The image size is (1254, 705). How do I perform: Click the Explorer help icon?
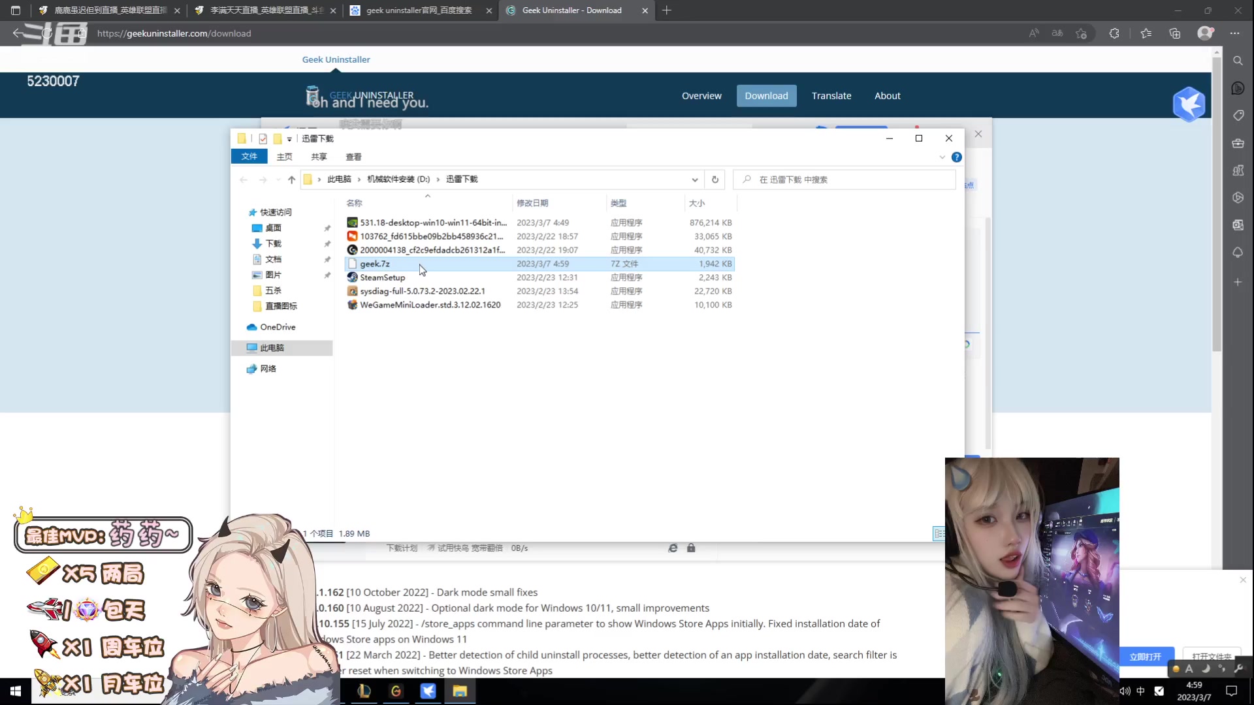click(x=956, y=157)
